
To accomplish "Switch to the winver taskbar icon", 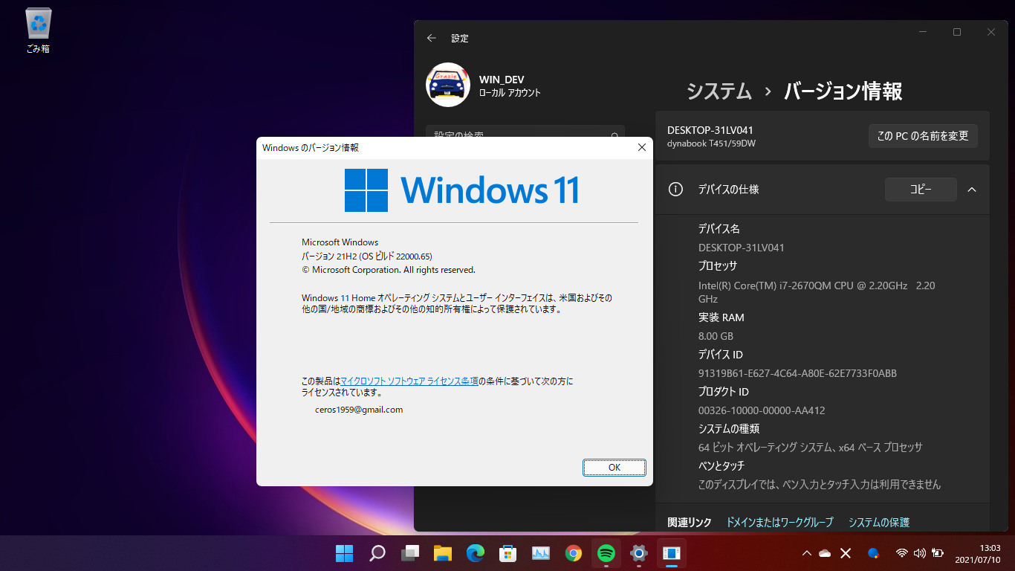I will (672, 553).
